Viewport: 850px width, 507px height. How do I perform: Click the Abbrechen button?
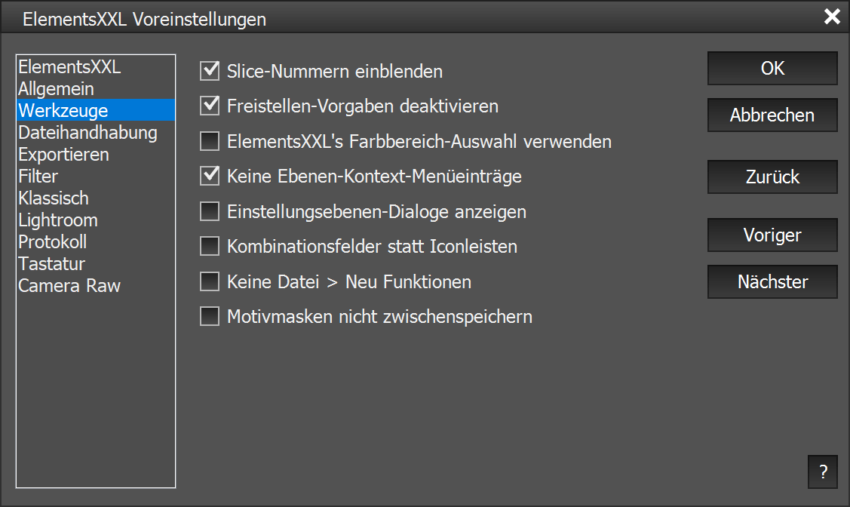click(x=772, y=115)
